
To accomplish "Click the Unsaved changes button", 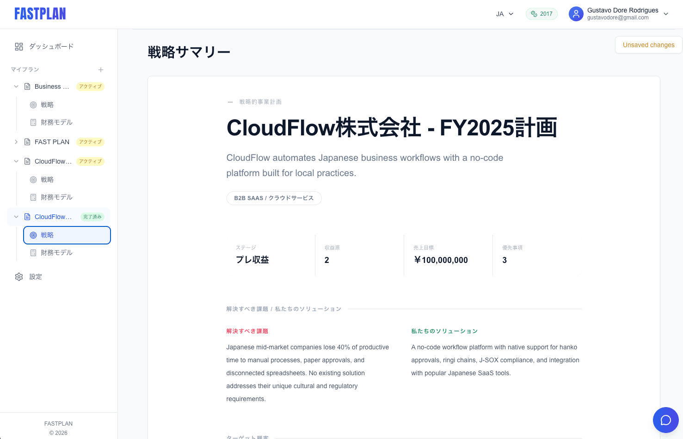I will click(649, 45).
